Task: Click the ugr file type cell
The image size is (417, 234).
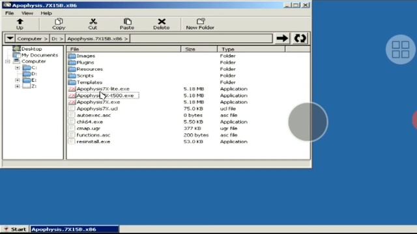Action: [229, 129]
